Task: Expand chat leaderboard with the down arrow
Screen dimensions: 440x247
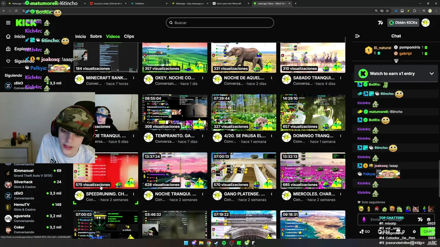Action: (x=396, y=61)
